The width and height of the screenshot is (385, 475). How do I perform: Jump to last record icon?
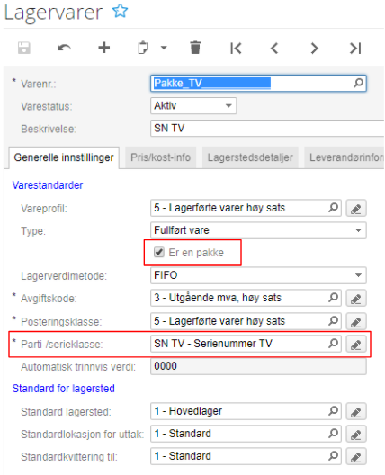point(355,49)
